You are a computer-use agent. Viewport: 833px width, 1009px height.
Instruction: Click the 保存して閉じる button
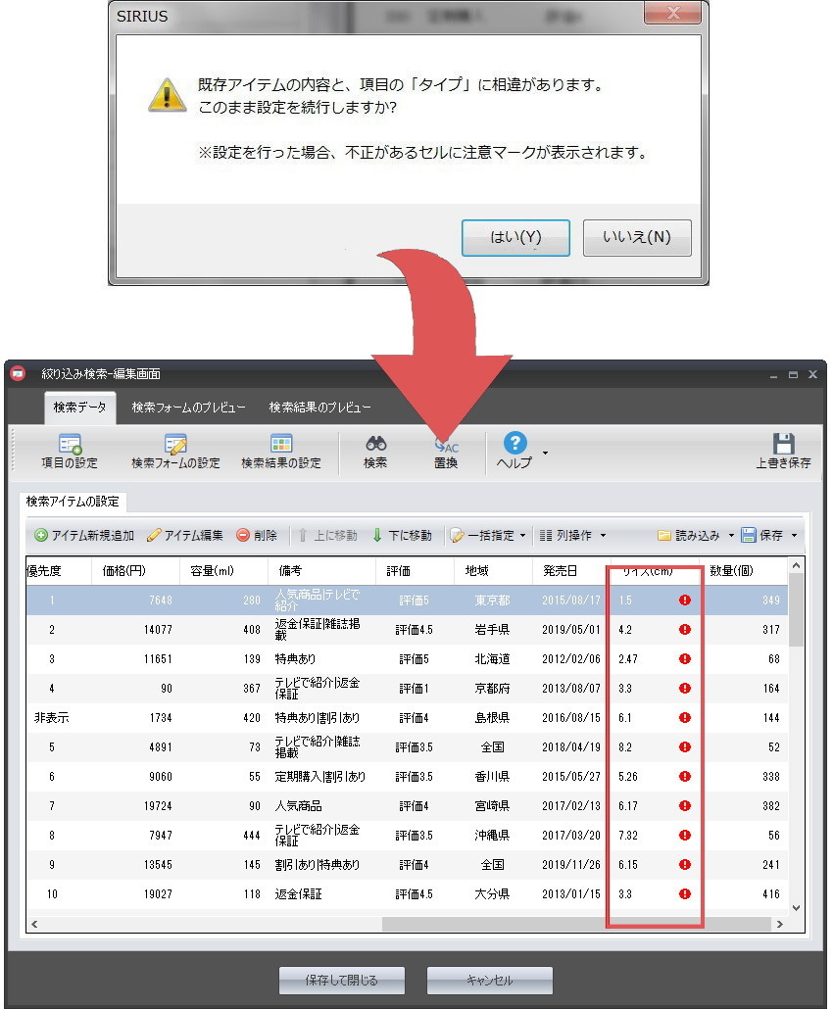(341, 980)
